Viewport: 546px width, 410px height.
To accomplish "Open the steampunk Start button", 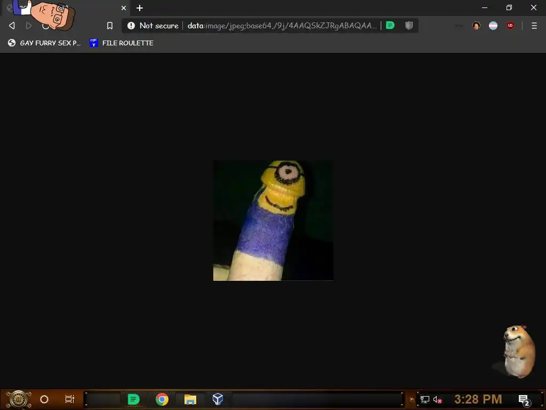I will coord(19,399).
